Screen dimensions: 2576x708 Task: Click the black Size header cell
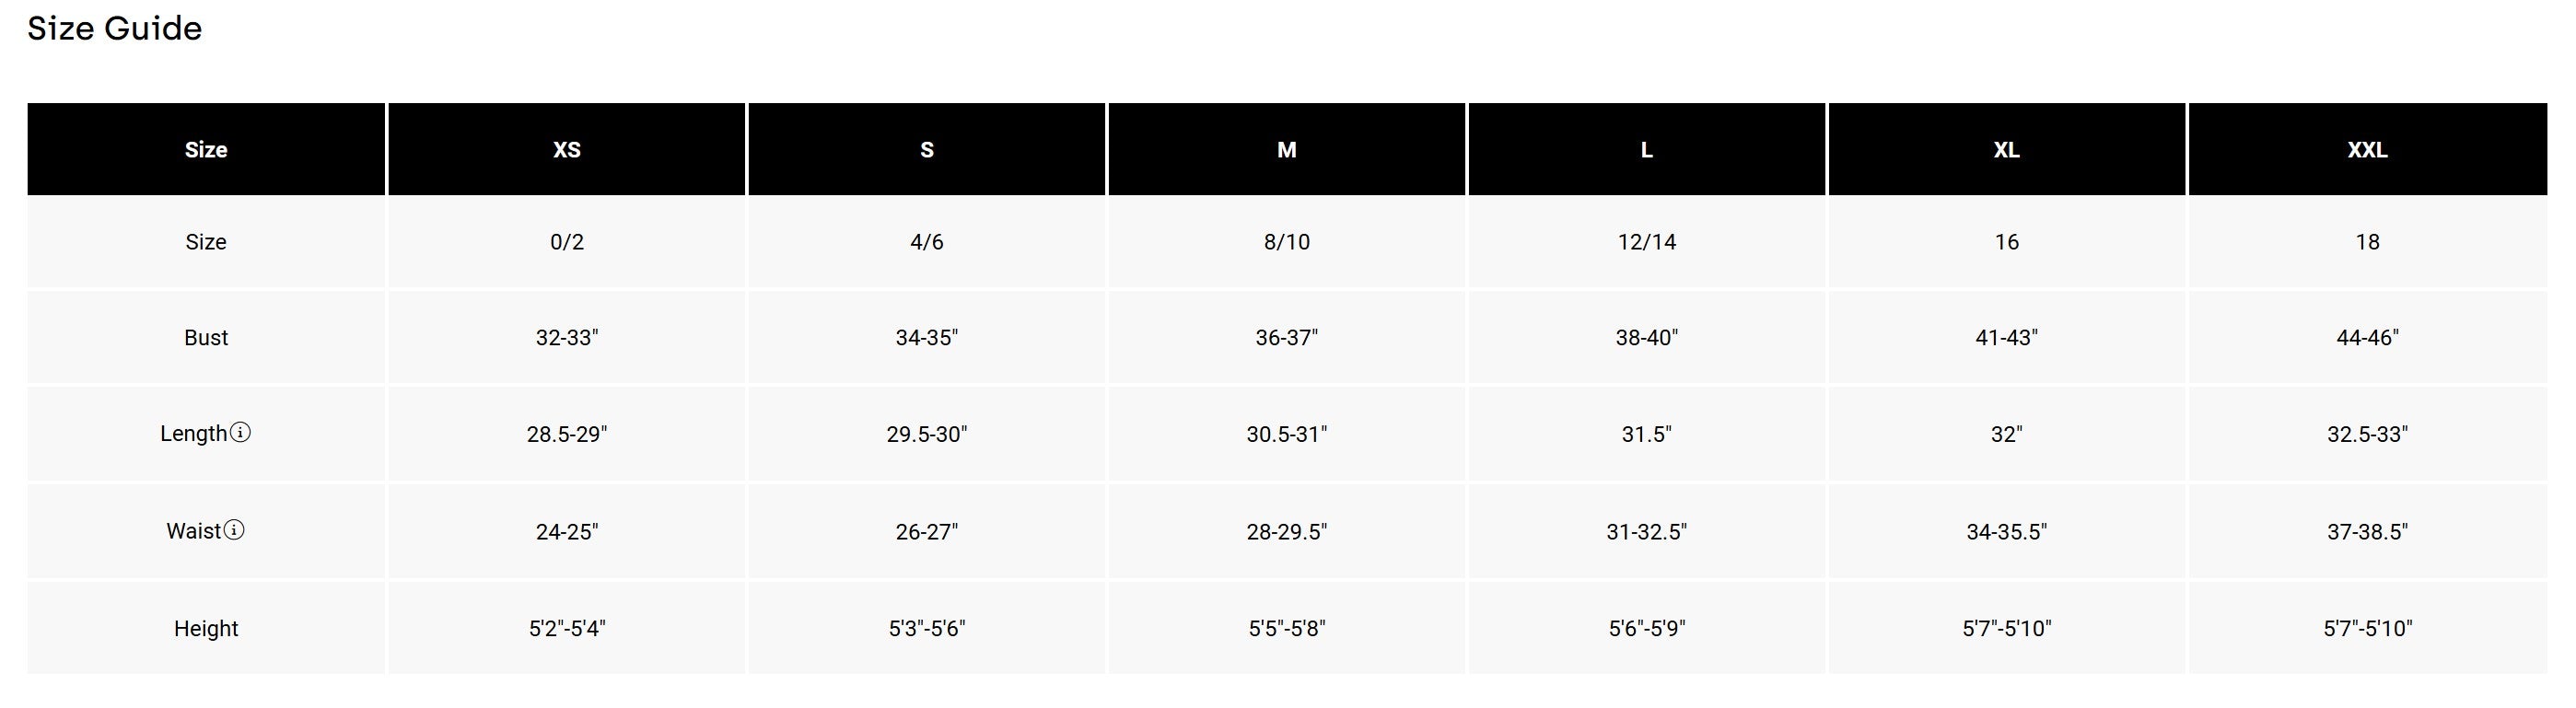[206, 149]
